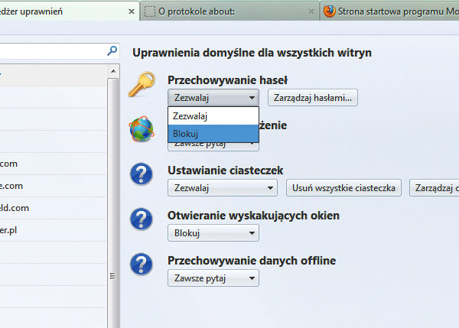Click the question icon beside Otwieranie wyskakujących okien
Viewport: 459px width, 328px height.
pyautogui.click(x=142, y=219)
